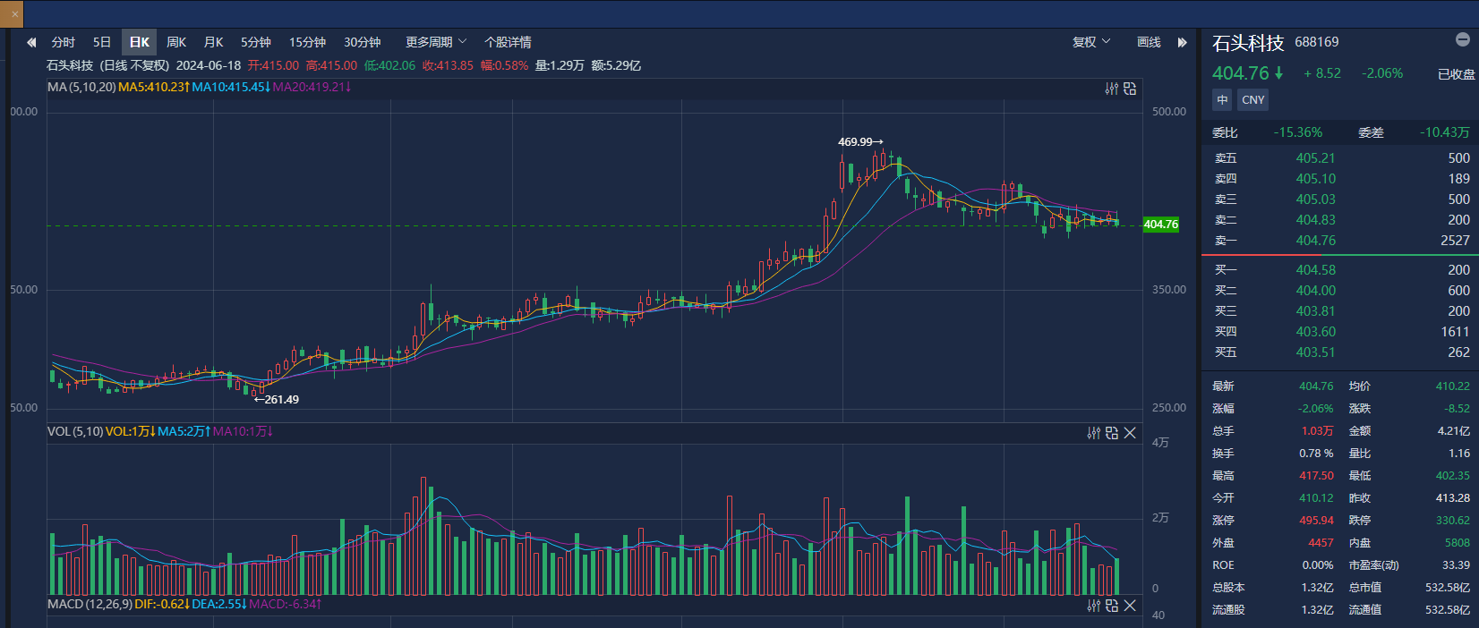The height and width of the screenshot is (628, 1479).
Task: Expand the 更多周期 dropdown
Action: point(435,42)
